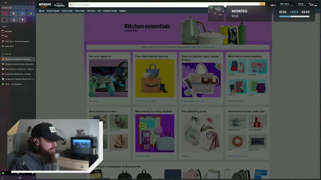The image size is (321, 180).
Task: Go to Amazon Bazaar
Action: (x=53, y=11)
